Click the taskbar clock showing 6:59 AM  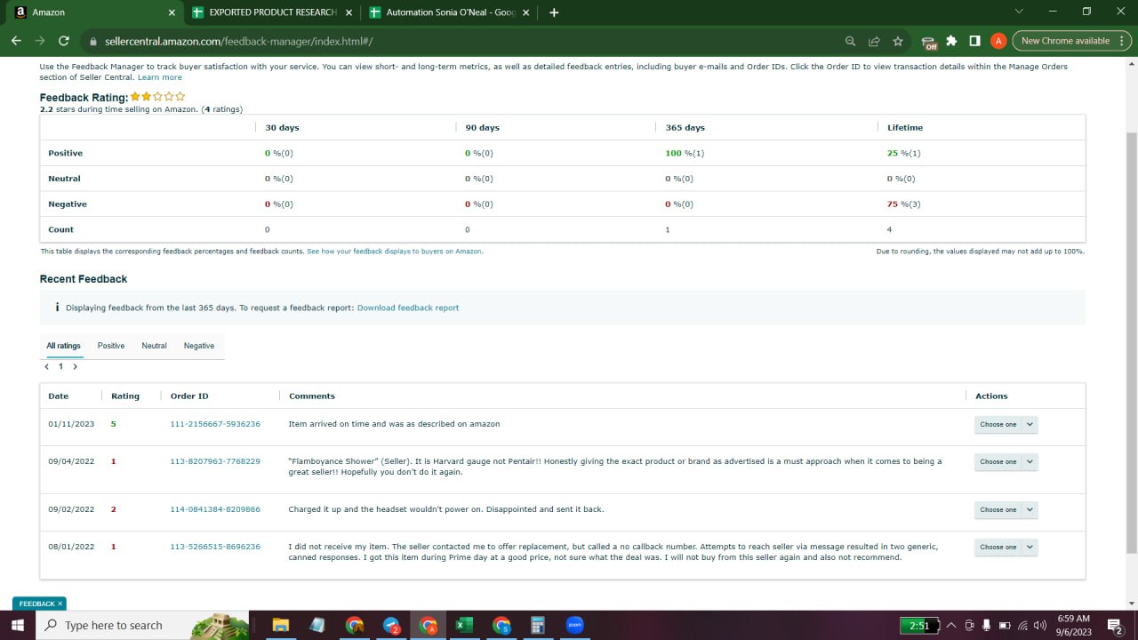[1074, 625]
